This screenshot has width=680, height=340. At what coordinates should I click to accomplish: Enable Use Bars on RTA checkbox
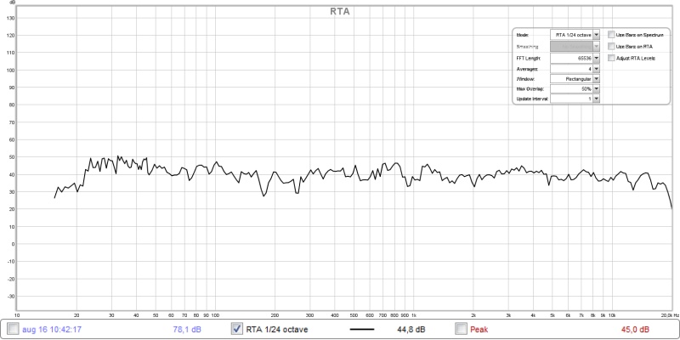611,47
